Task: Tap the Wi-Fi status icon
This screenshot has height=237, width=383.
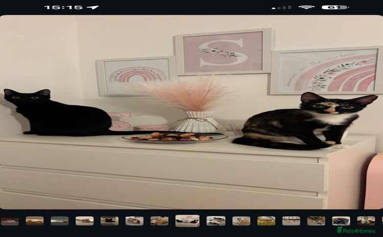Action: click(306, 7)
